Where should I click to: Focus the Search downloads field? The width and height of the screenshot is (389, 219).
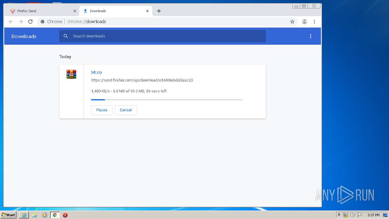[x=163, y=36]
